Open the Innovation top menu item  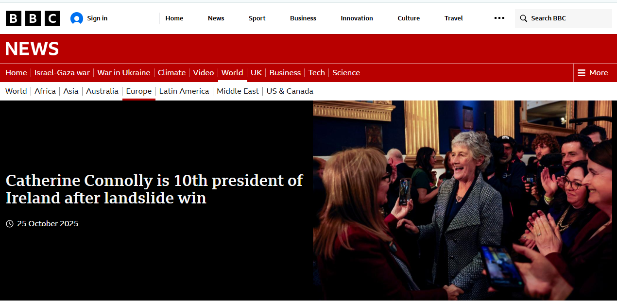(x=357, y=18)
